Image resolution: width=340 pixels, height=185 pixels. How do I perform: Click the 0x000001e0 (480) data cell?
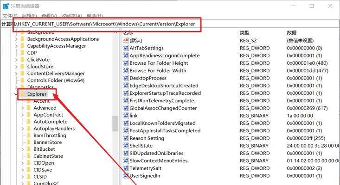(307, 63)
